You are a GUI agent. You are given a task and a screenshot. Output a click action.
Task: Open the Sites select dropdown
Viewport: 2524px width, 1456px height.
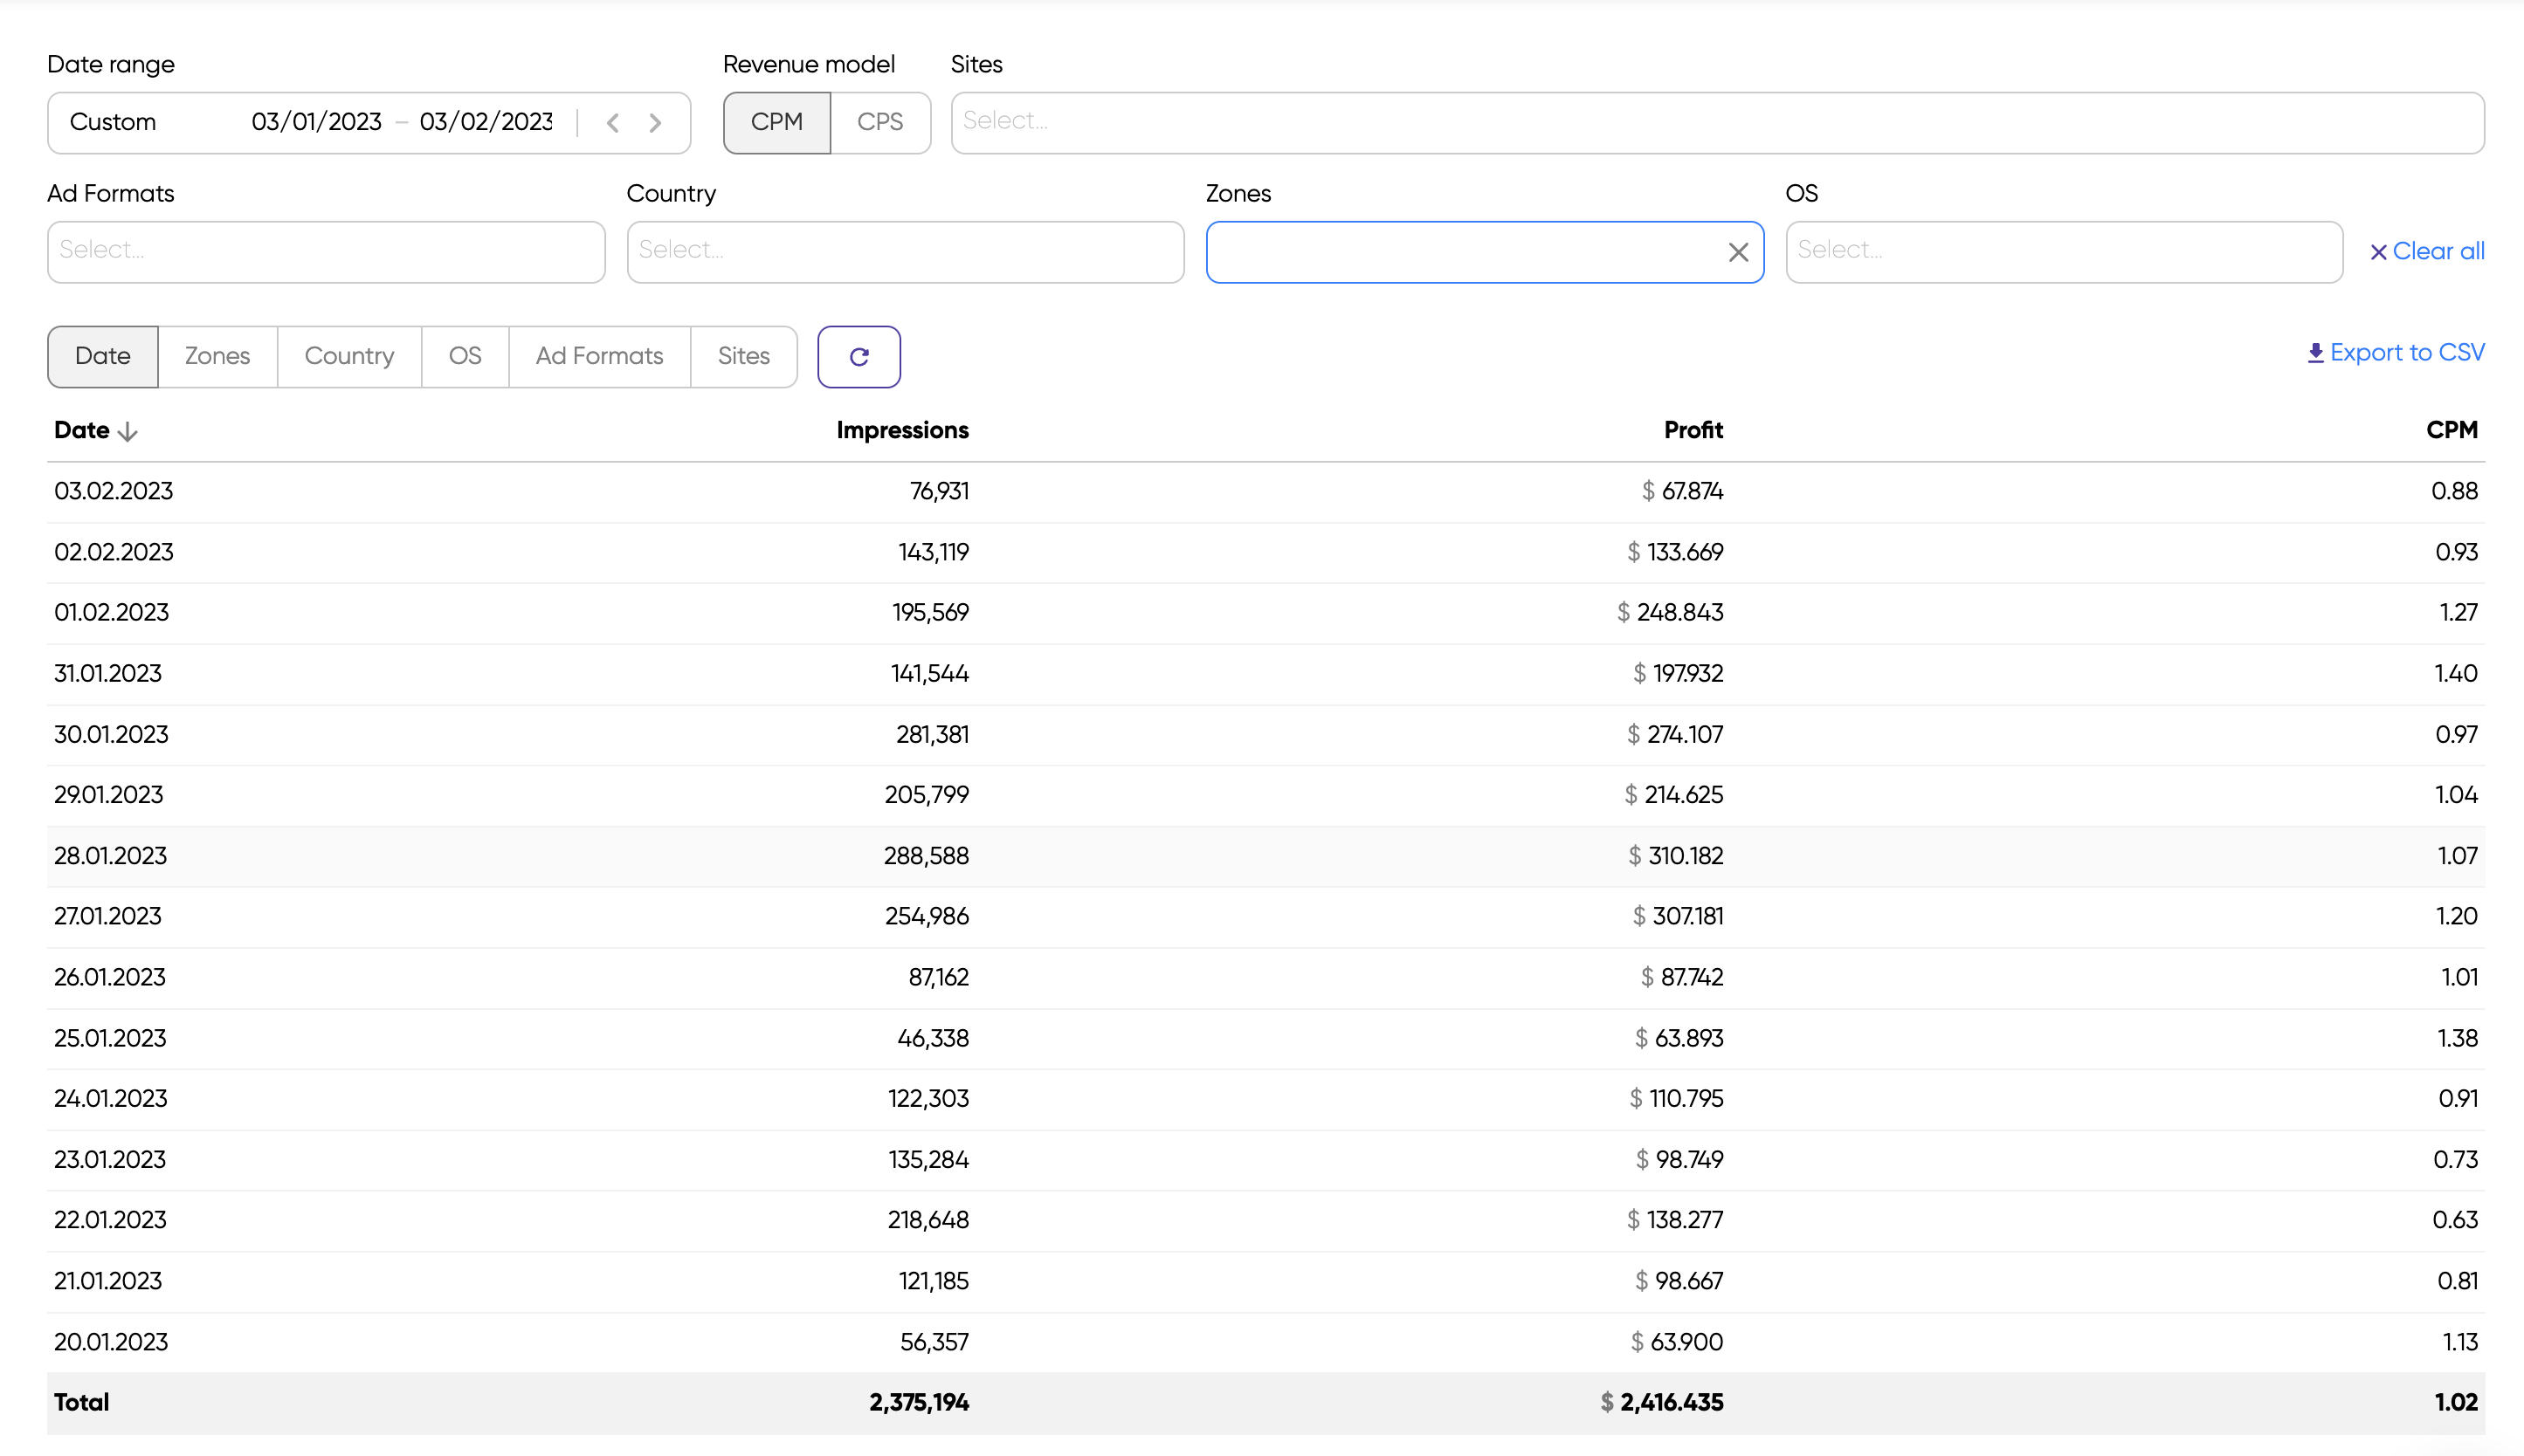click(x=1715, y=122)
